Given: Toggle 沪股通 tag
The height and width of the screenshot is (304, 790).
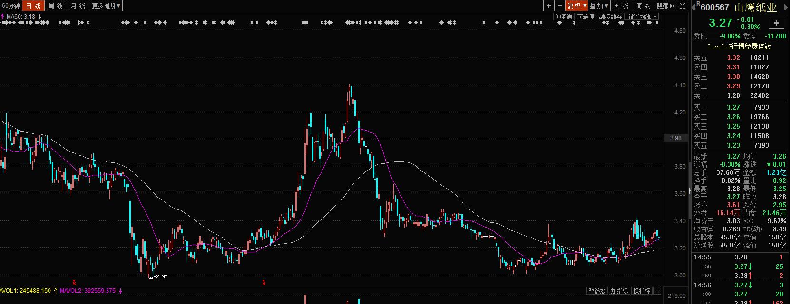Looking at the screenshot, I should coord(564,17).
